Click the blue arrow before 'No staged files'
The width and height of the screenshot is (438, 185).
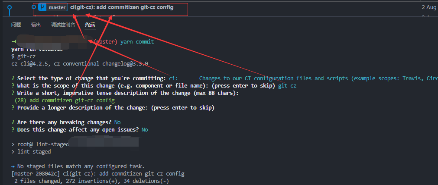[x=13, y=166]
